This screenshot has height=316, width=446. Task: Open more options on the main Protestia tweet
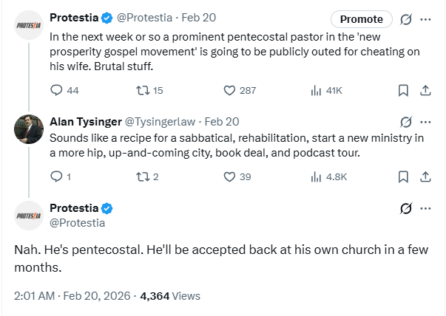(425, 208)
